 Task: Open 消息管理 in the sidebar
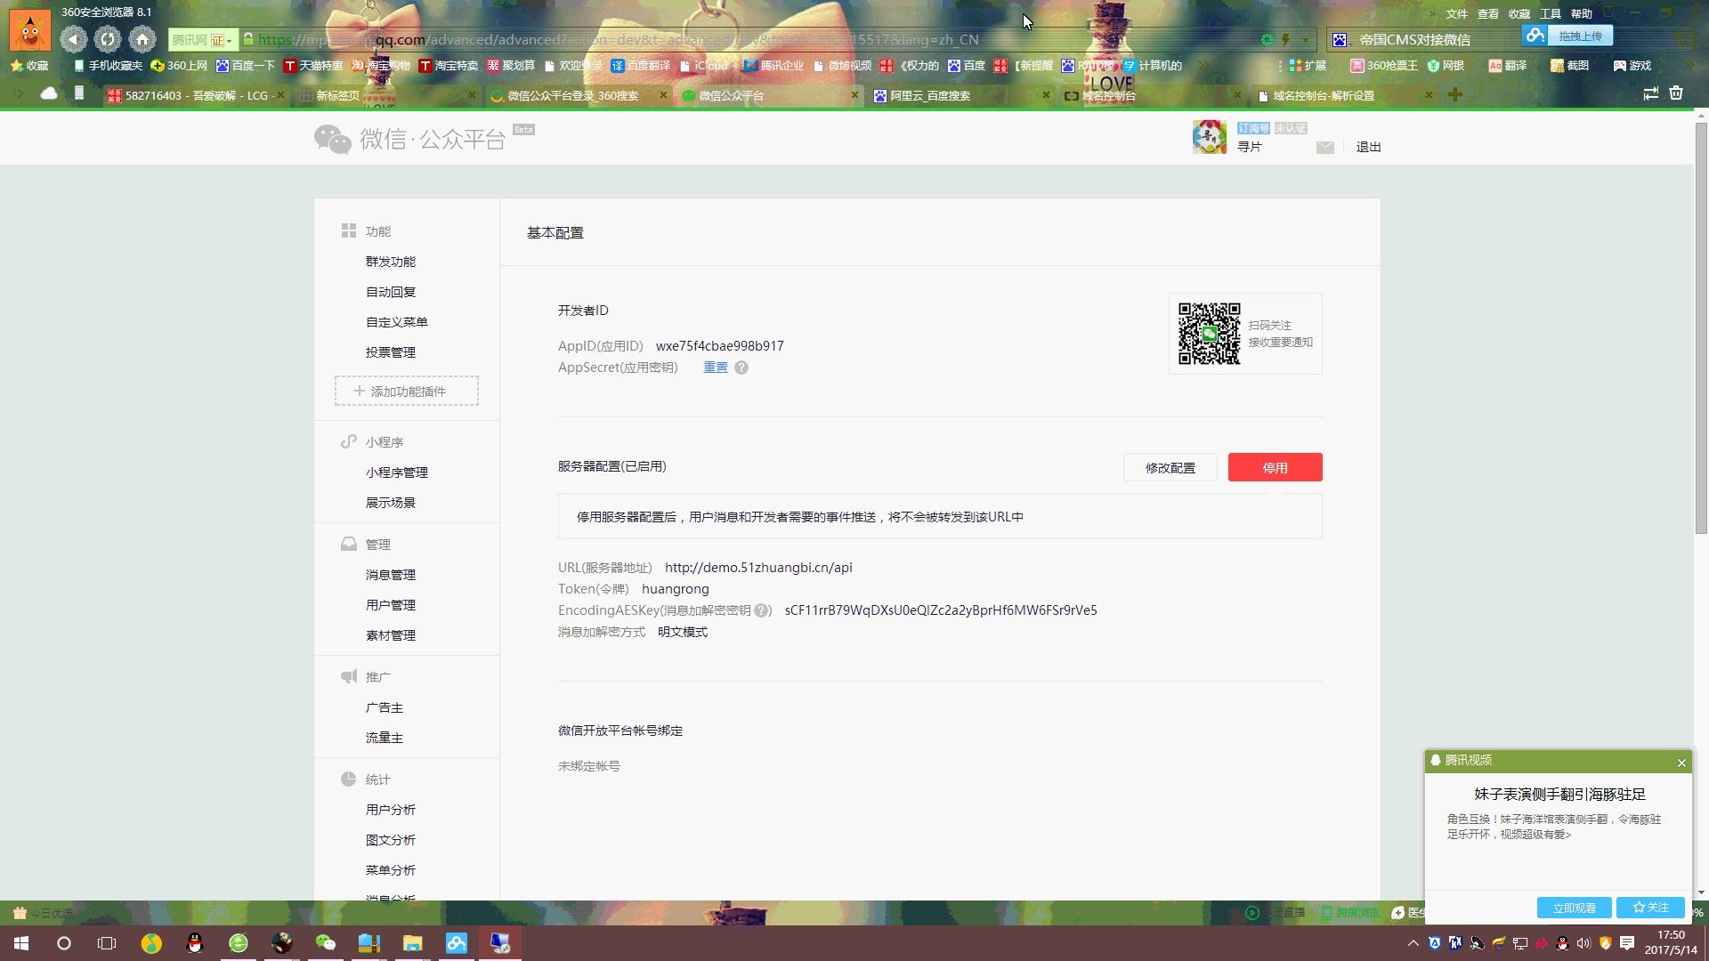point(391,575)
